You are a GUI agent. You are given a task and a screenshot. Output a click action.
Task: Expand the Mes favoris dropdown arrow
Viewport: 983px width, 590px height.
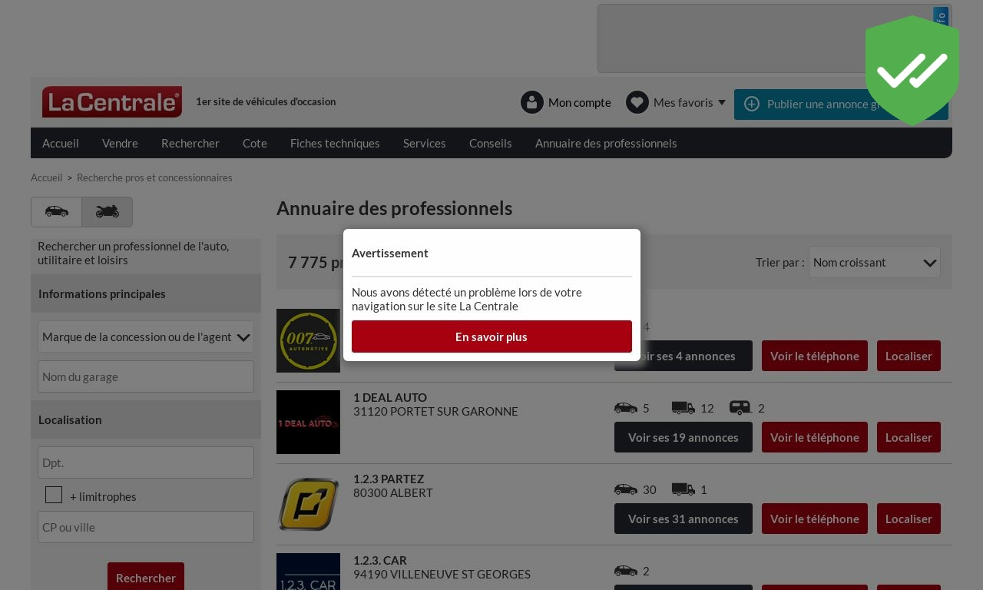722,102
